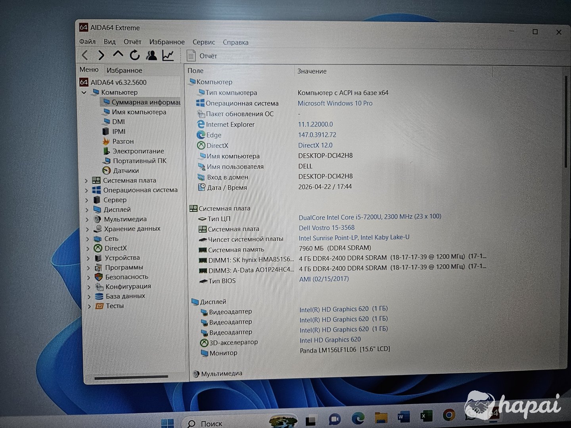571x428 pixels.
Task: Open the Edge version 147.0.3912.72 link
Action: coord(317,135)
